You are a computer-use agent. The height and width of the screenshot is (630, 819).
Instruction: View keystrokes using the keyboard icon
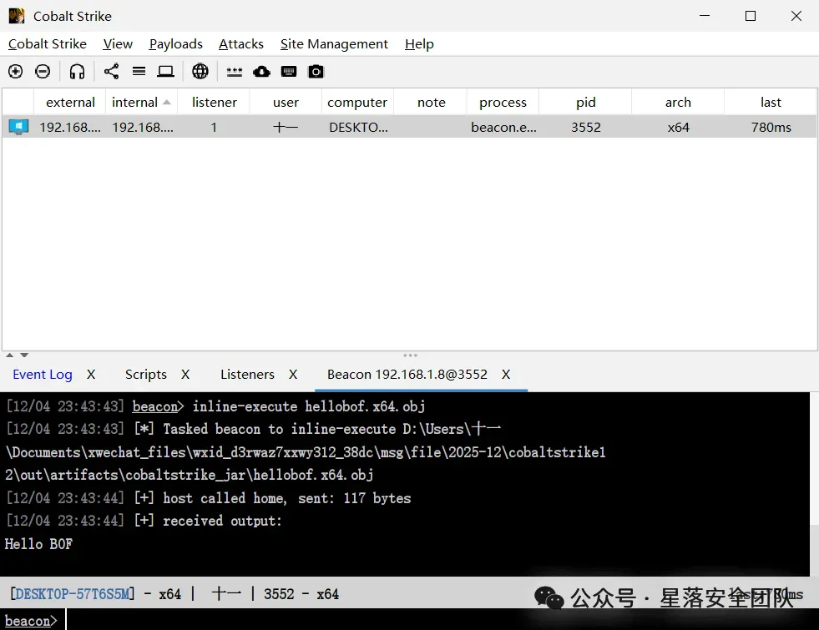coord(289,72)
